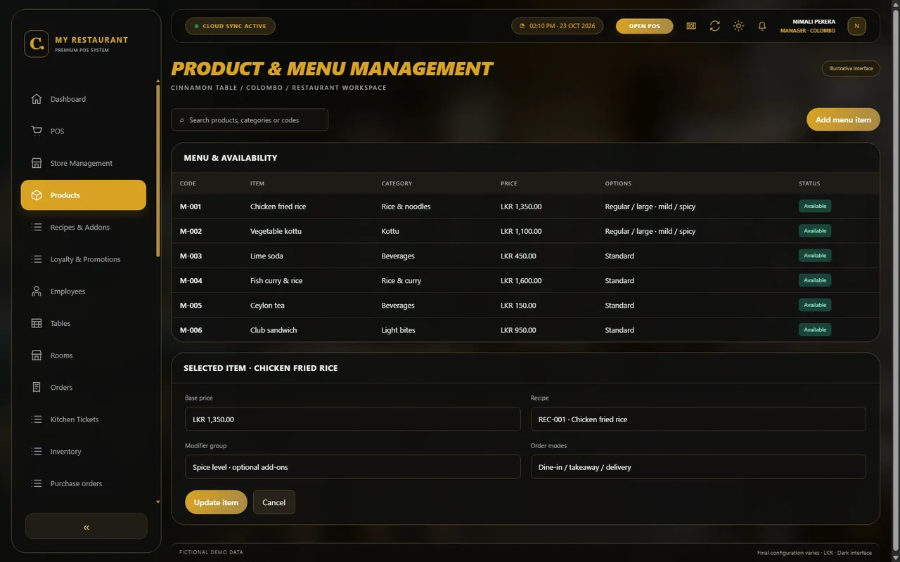Click the Available badge for Club sandwich
The width and height of the screenshot is (900, 562).
(815, 329)
